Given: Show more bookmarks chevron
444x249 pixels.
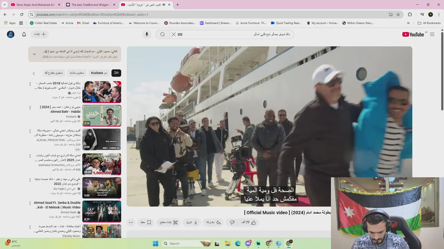Looking at the screenshot, I should click(408, 23).
